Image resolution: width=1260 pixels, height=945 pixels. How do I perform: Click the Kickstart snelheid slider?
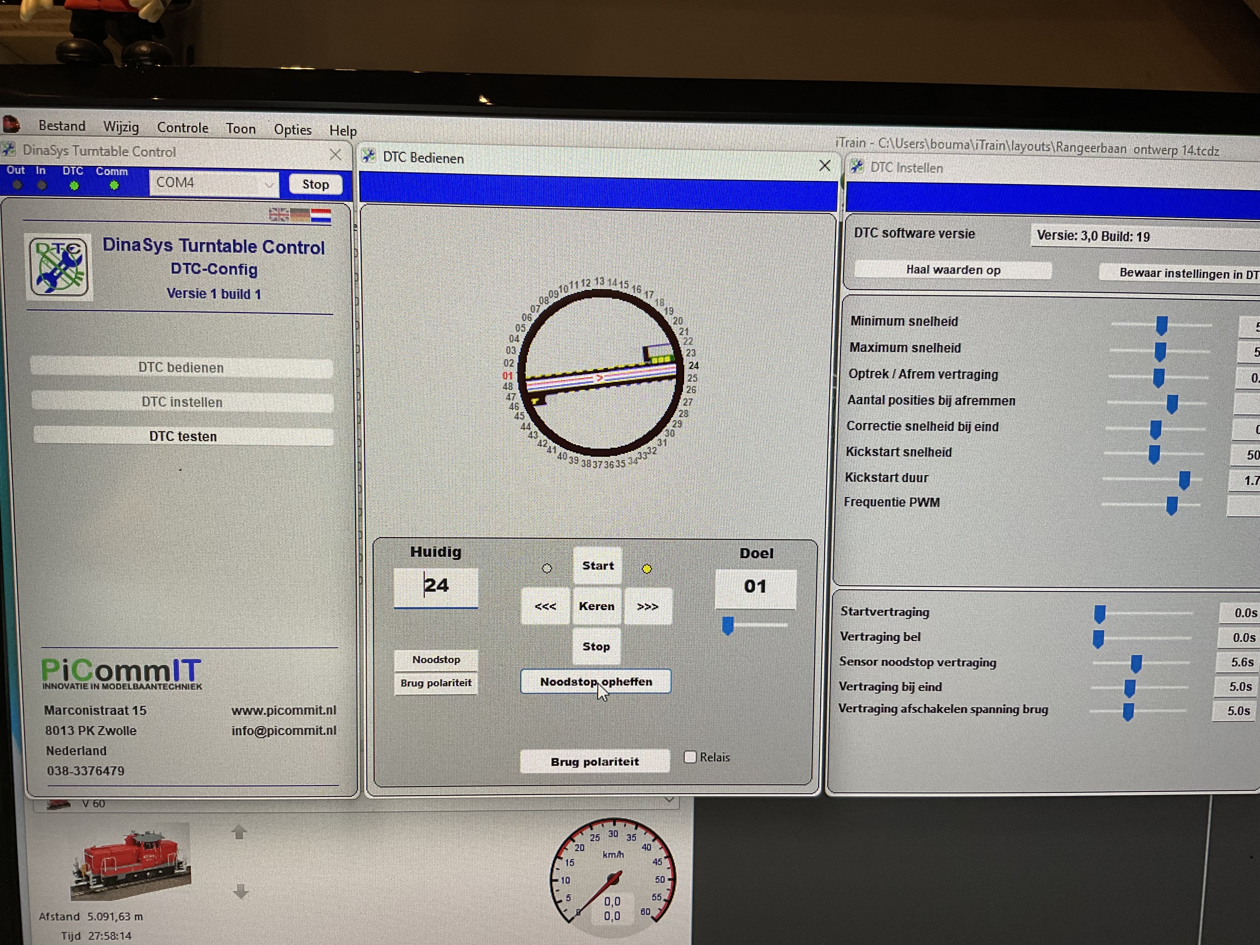point(1153,455)
